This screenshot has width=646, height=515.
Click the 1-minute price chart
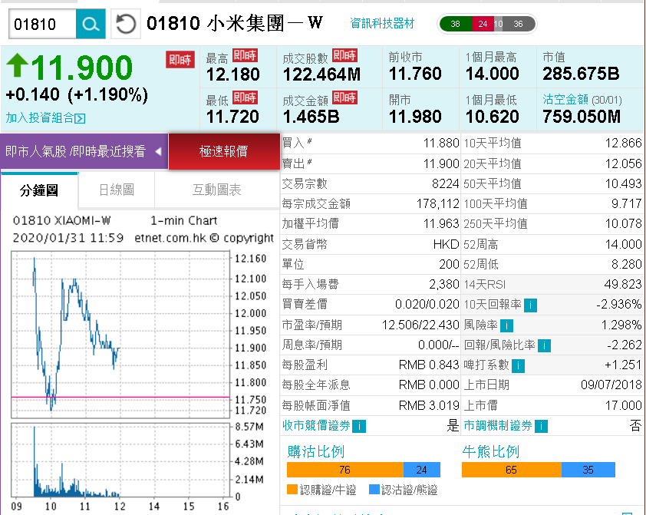click(120, 335)
